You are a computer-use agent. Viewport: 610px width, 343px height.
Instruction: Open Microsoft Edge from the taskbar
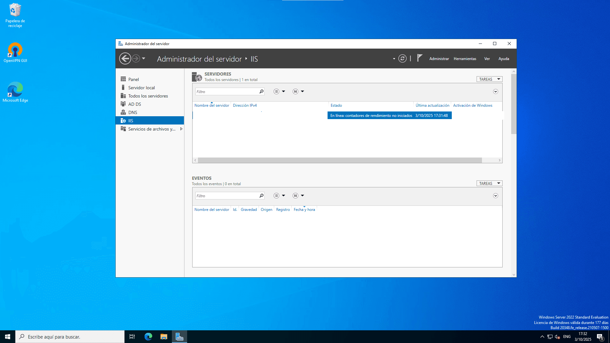tap(148, 336)
